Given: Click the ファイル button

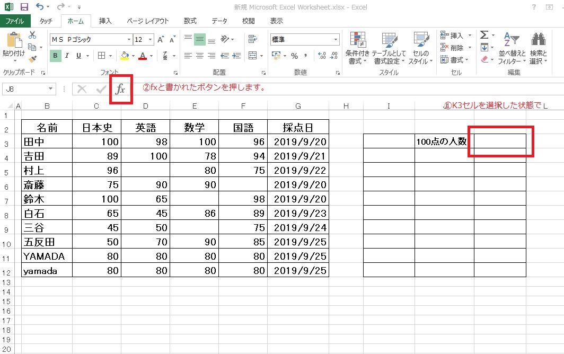Looking at the screenshot, I should [15, 21].
